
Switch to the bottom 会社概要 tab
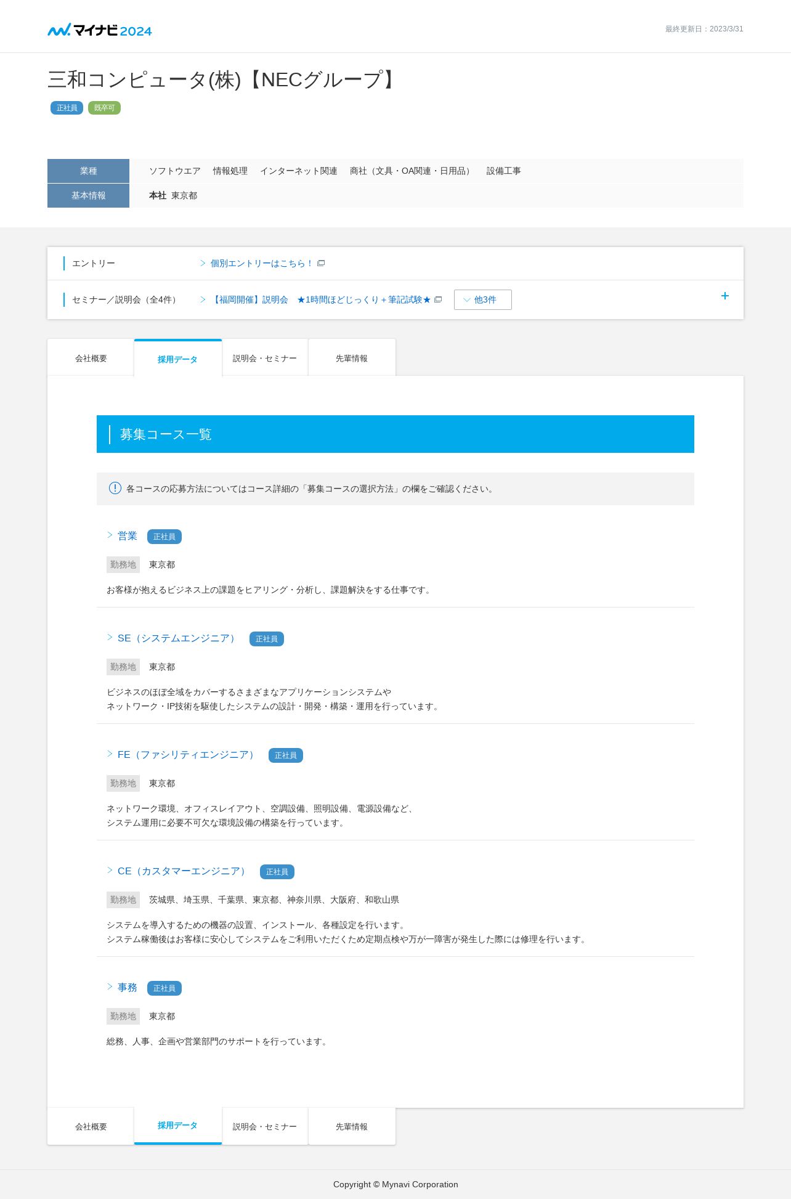[x=91, y=1126]
